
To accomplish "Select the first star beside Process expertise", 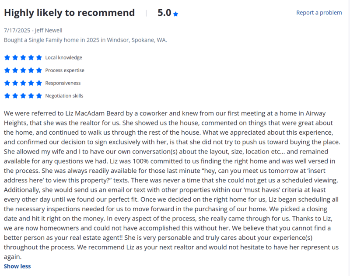I will pyautogui.click(x=7, y=70).
